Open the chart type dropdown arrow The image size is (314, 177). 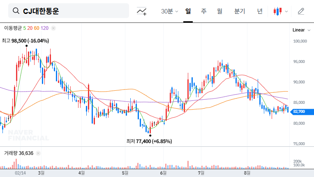pyautogui.click(x=286, y=11)
